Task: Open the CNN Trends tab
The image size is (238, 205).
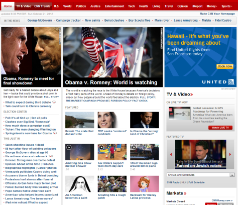Action: tap(42, 6)
